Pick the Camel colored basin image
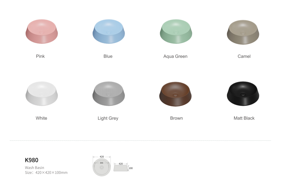 point(243,32)
